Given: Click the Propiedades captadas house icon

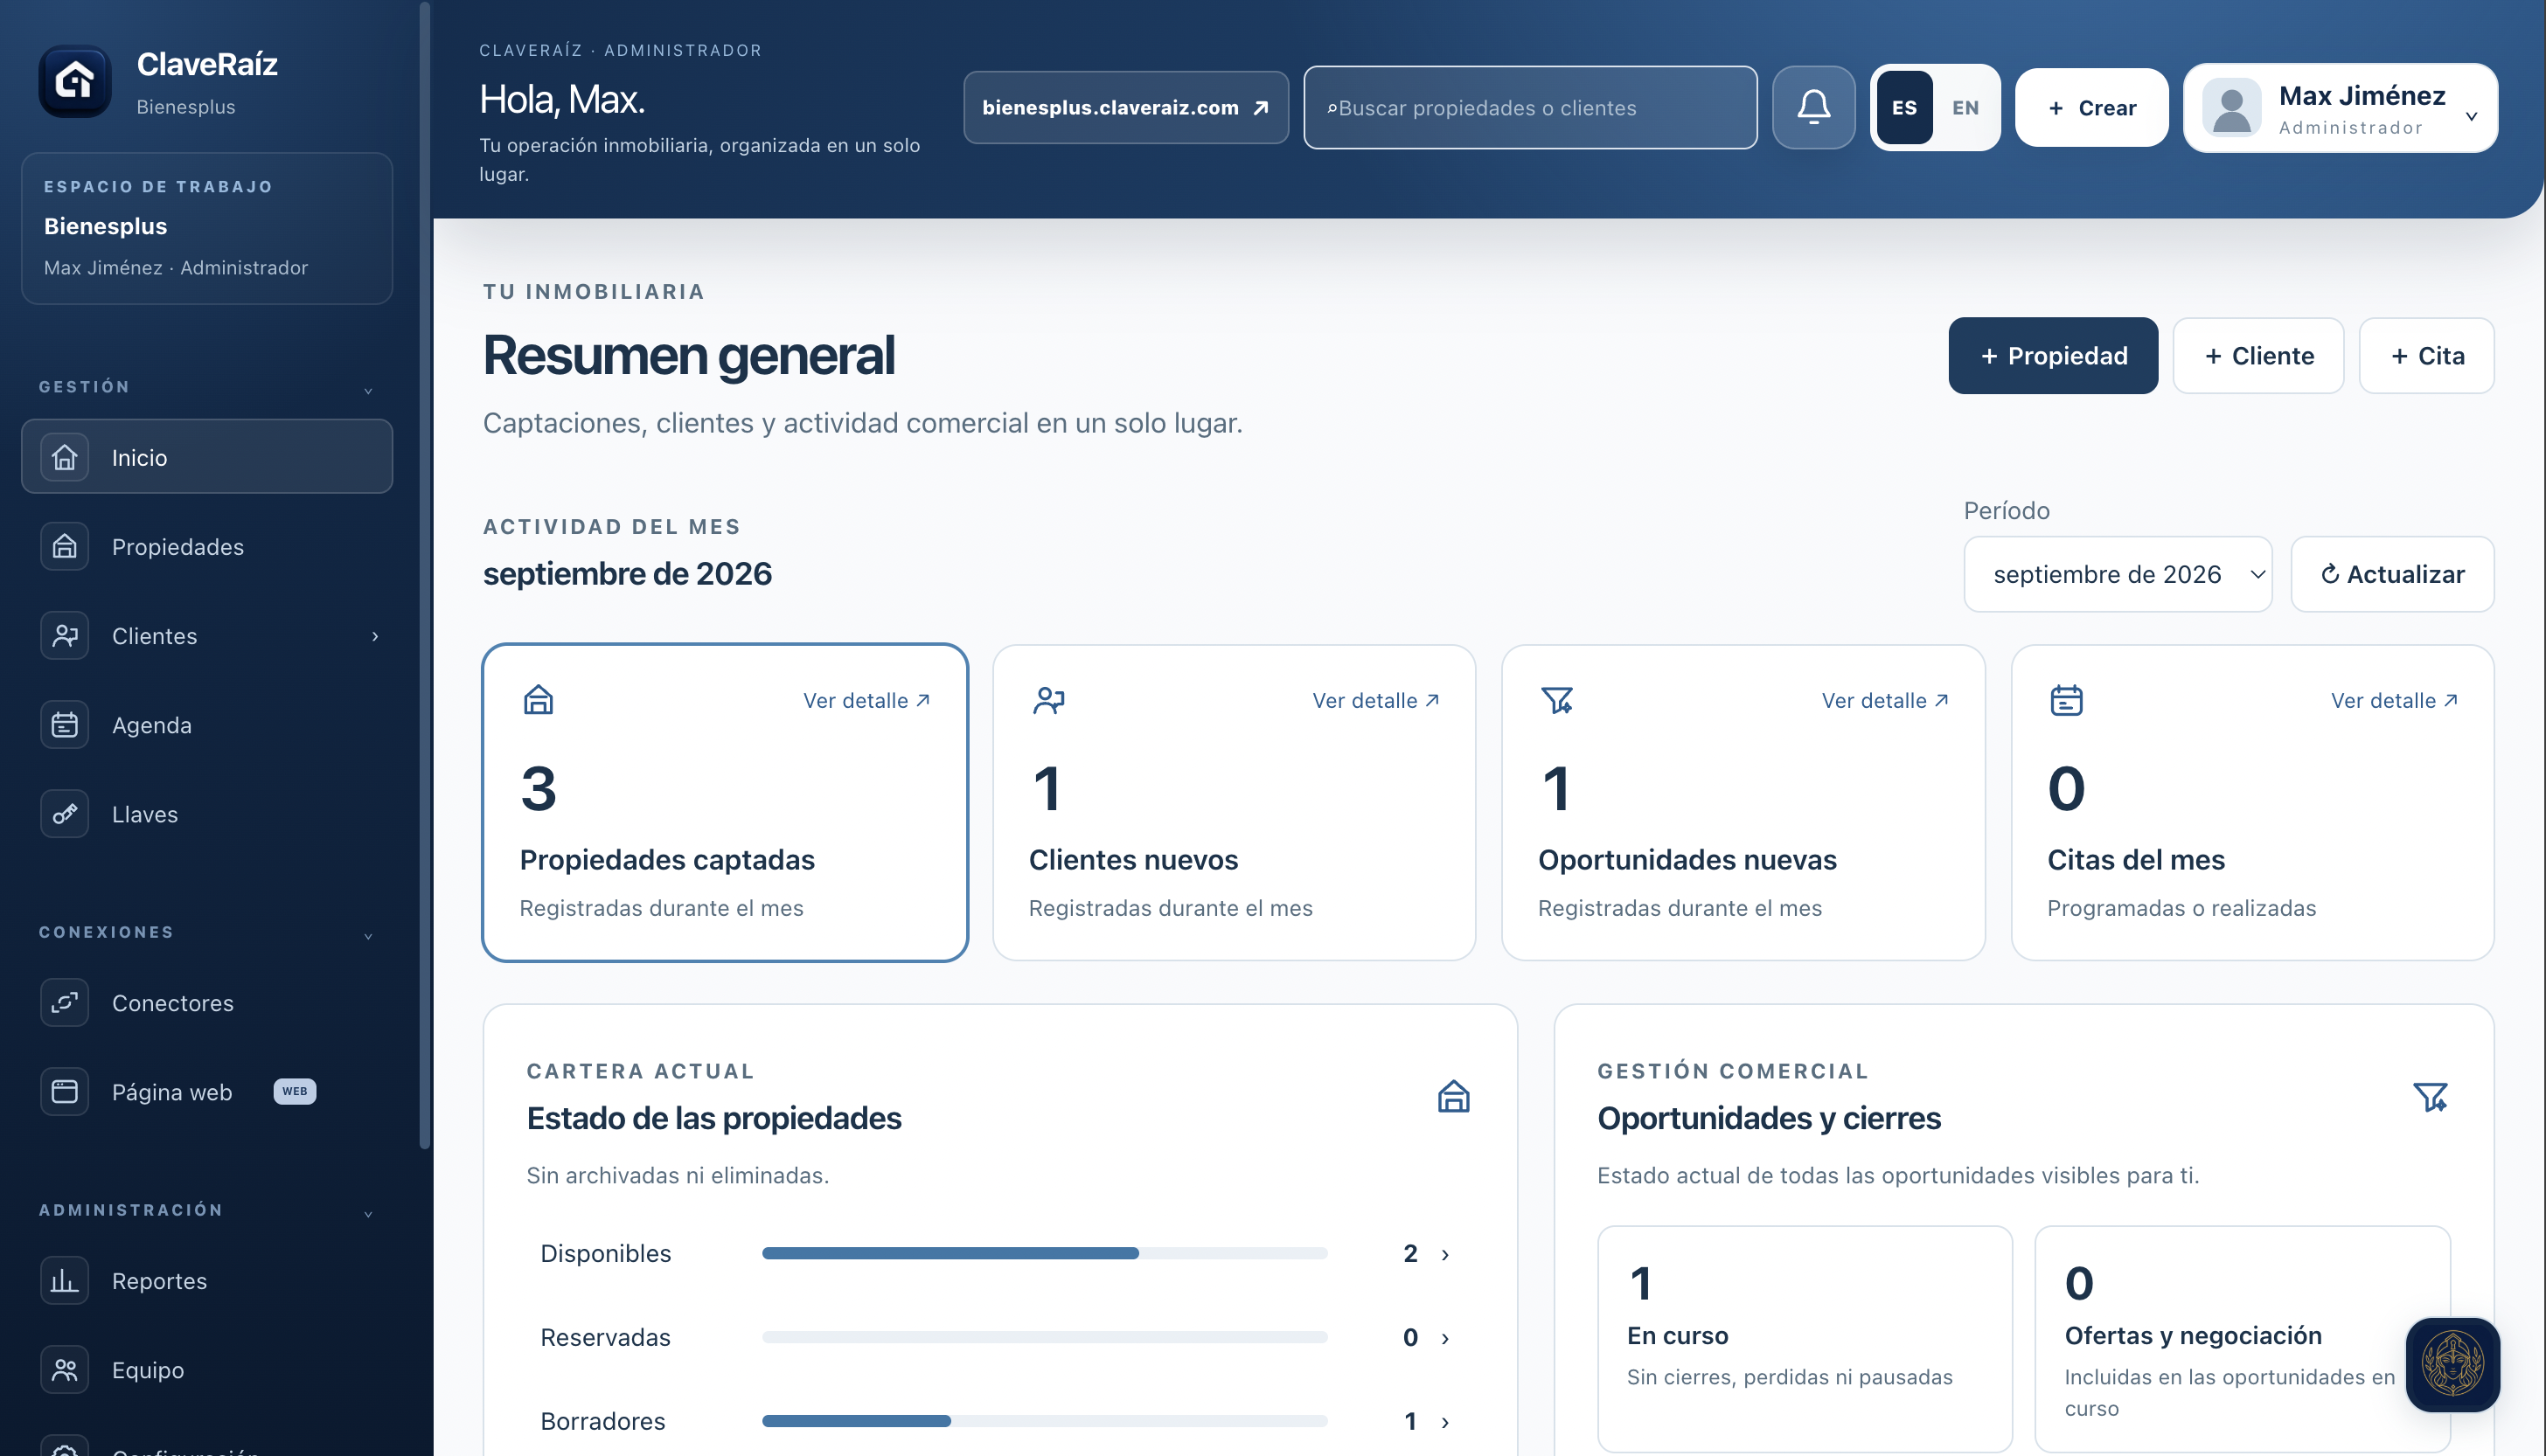Looking at the screenshot, I should [x=539, y=700].
